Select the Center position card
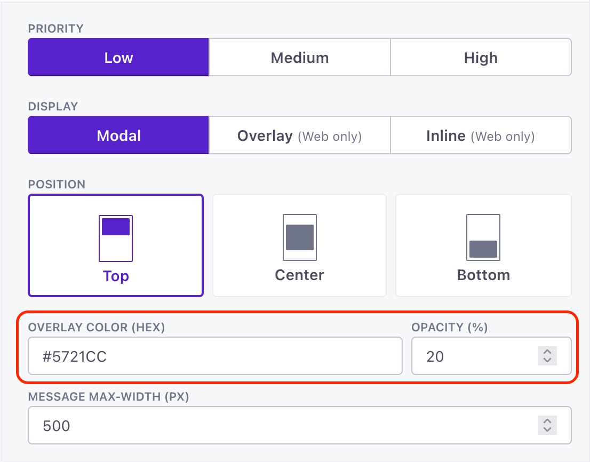 pos(299,245)
